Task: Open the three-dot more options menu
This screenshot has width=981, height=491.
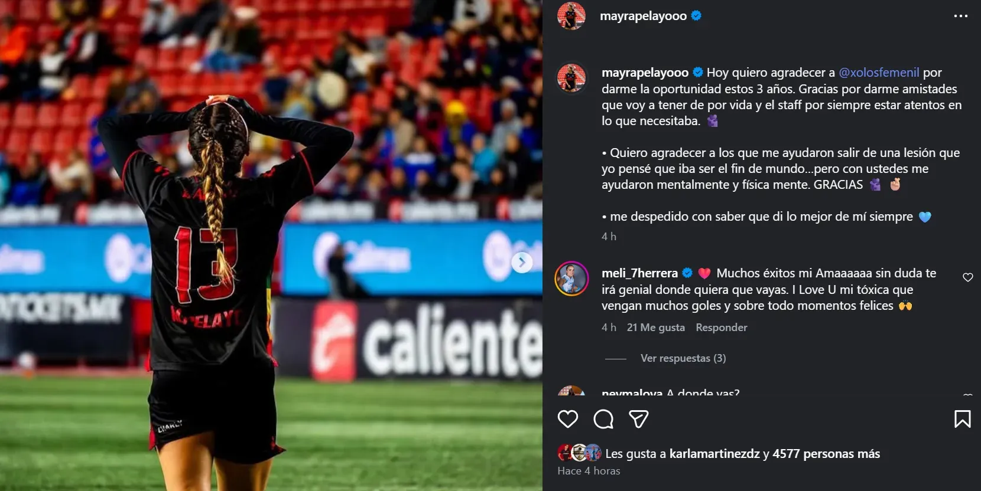Action: pyautogui.click(x=961, y=16)
